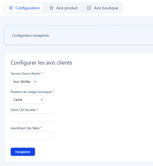Open the Configuration tab
This screenshot has width=153, height=166.
24,8
